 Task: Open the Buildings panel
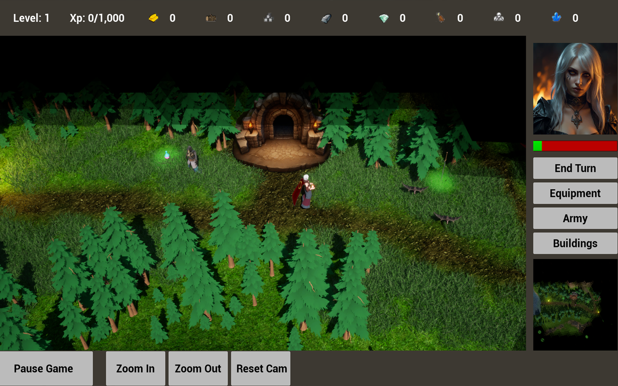(575, 243)
